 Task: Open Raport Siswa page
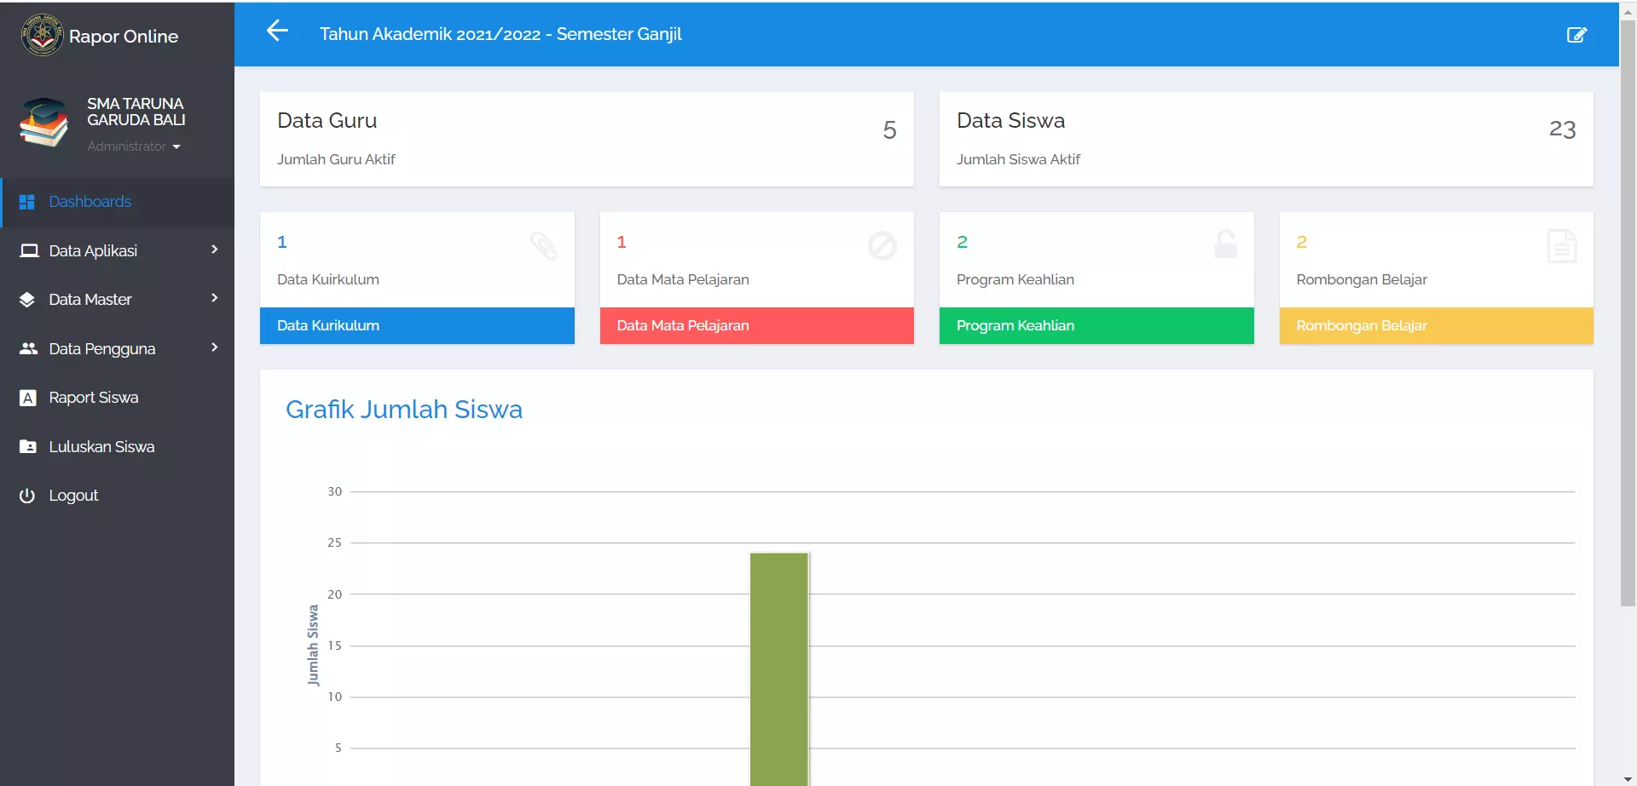tap(118, 398)
